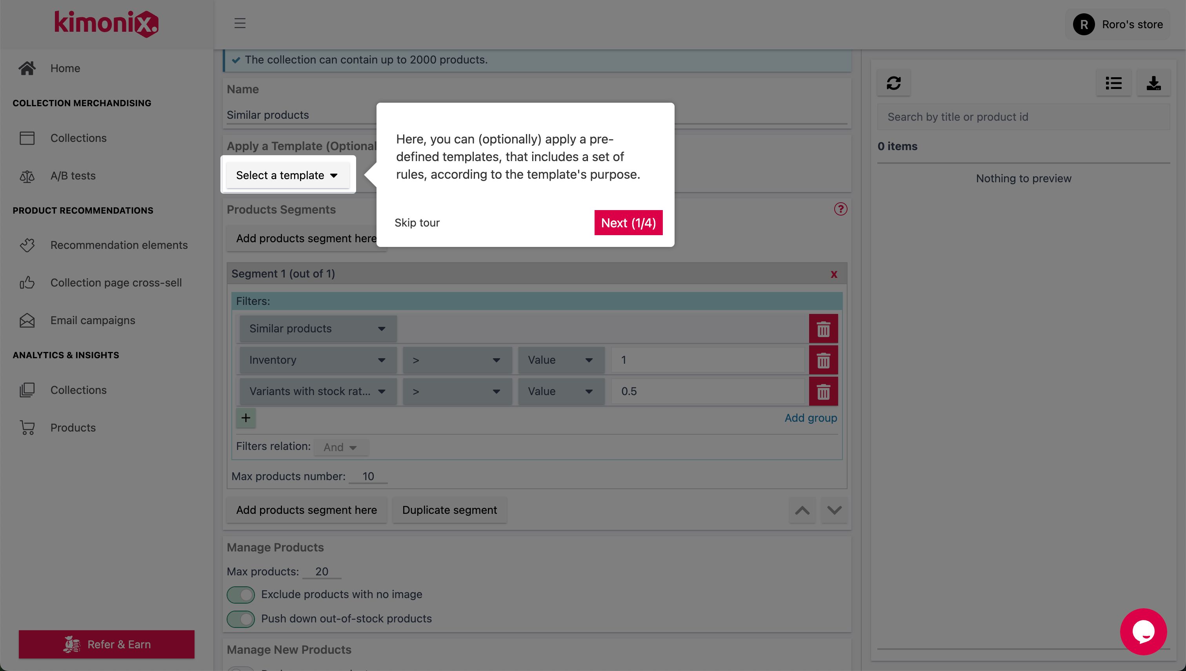Expand the Similar products filter dropdown
Image resolution: width=1186 pixels, height=671 pixels.
[317, 328]
